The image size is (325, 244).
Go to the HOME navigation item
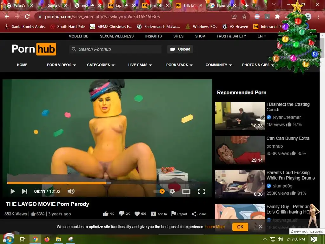point(22,65)
